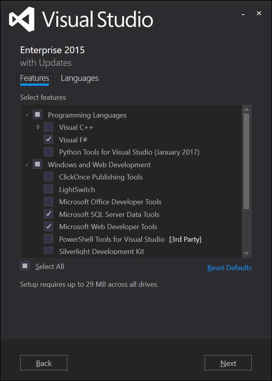
Task: Click the 'Select features' heading text
Action: [x=43, y=97]
